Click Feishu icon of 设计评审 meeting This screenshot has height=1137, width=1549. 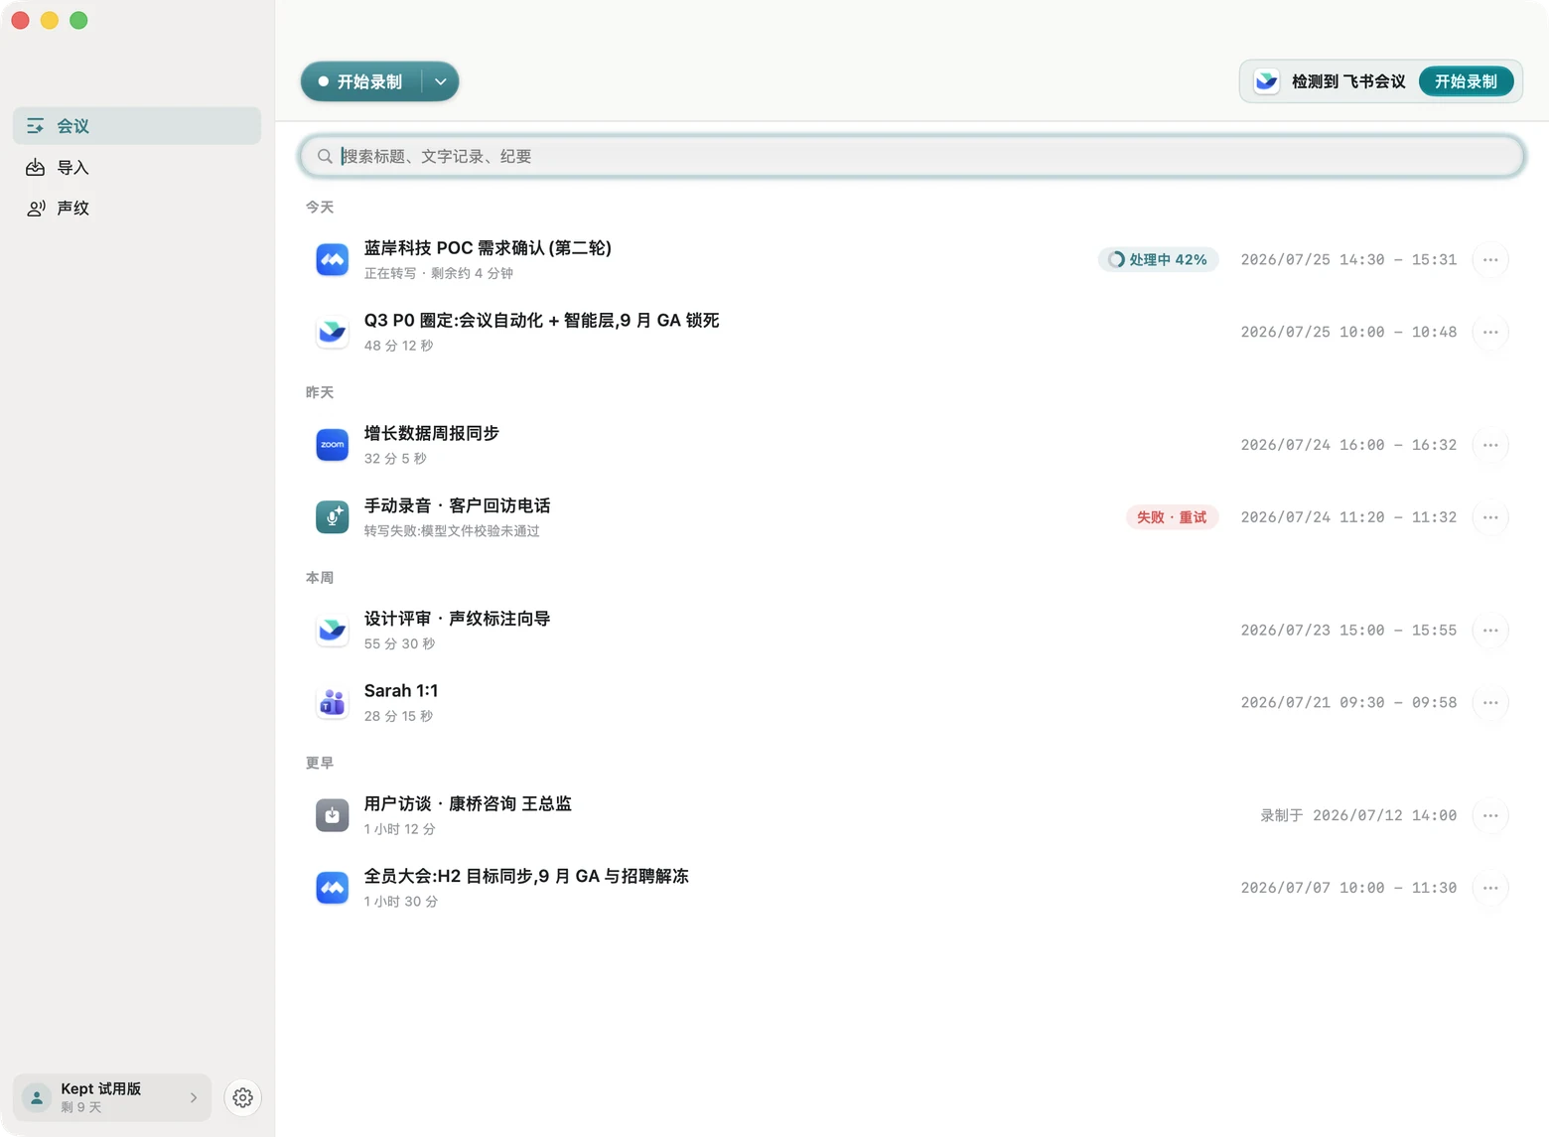point(332,630)
